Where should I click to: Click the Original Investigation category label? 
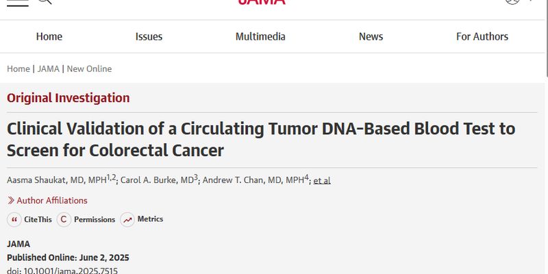[68, 98]
